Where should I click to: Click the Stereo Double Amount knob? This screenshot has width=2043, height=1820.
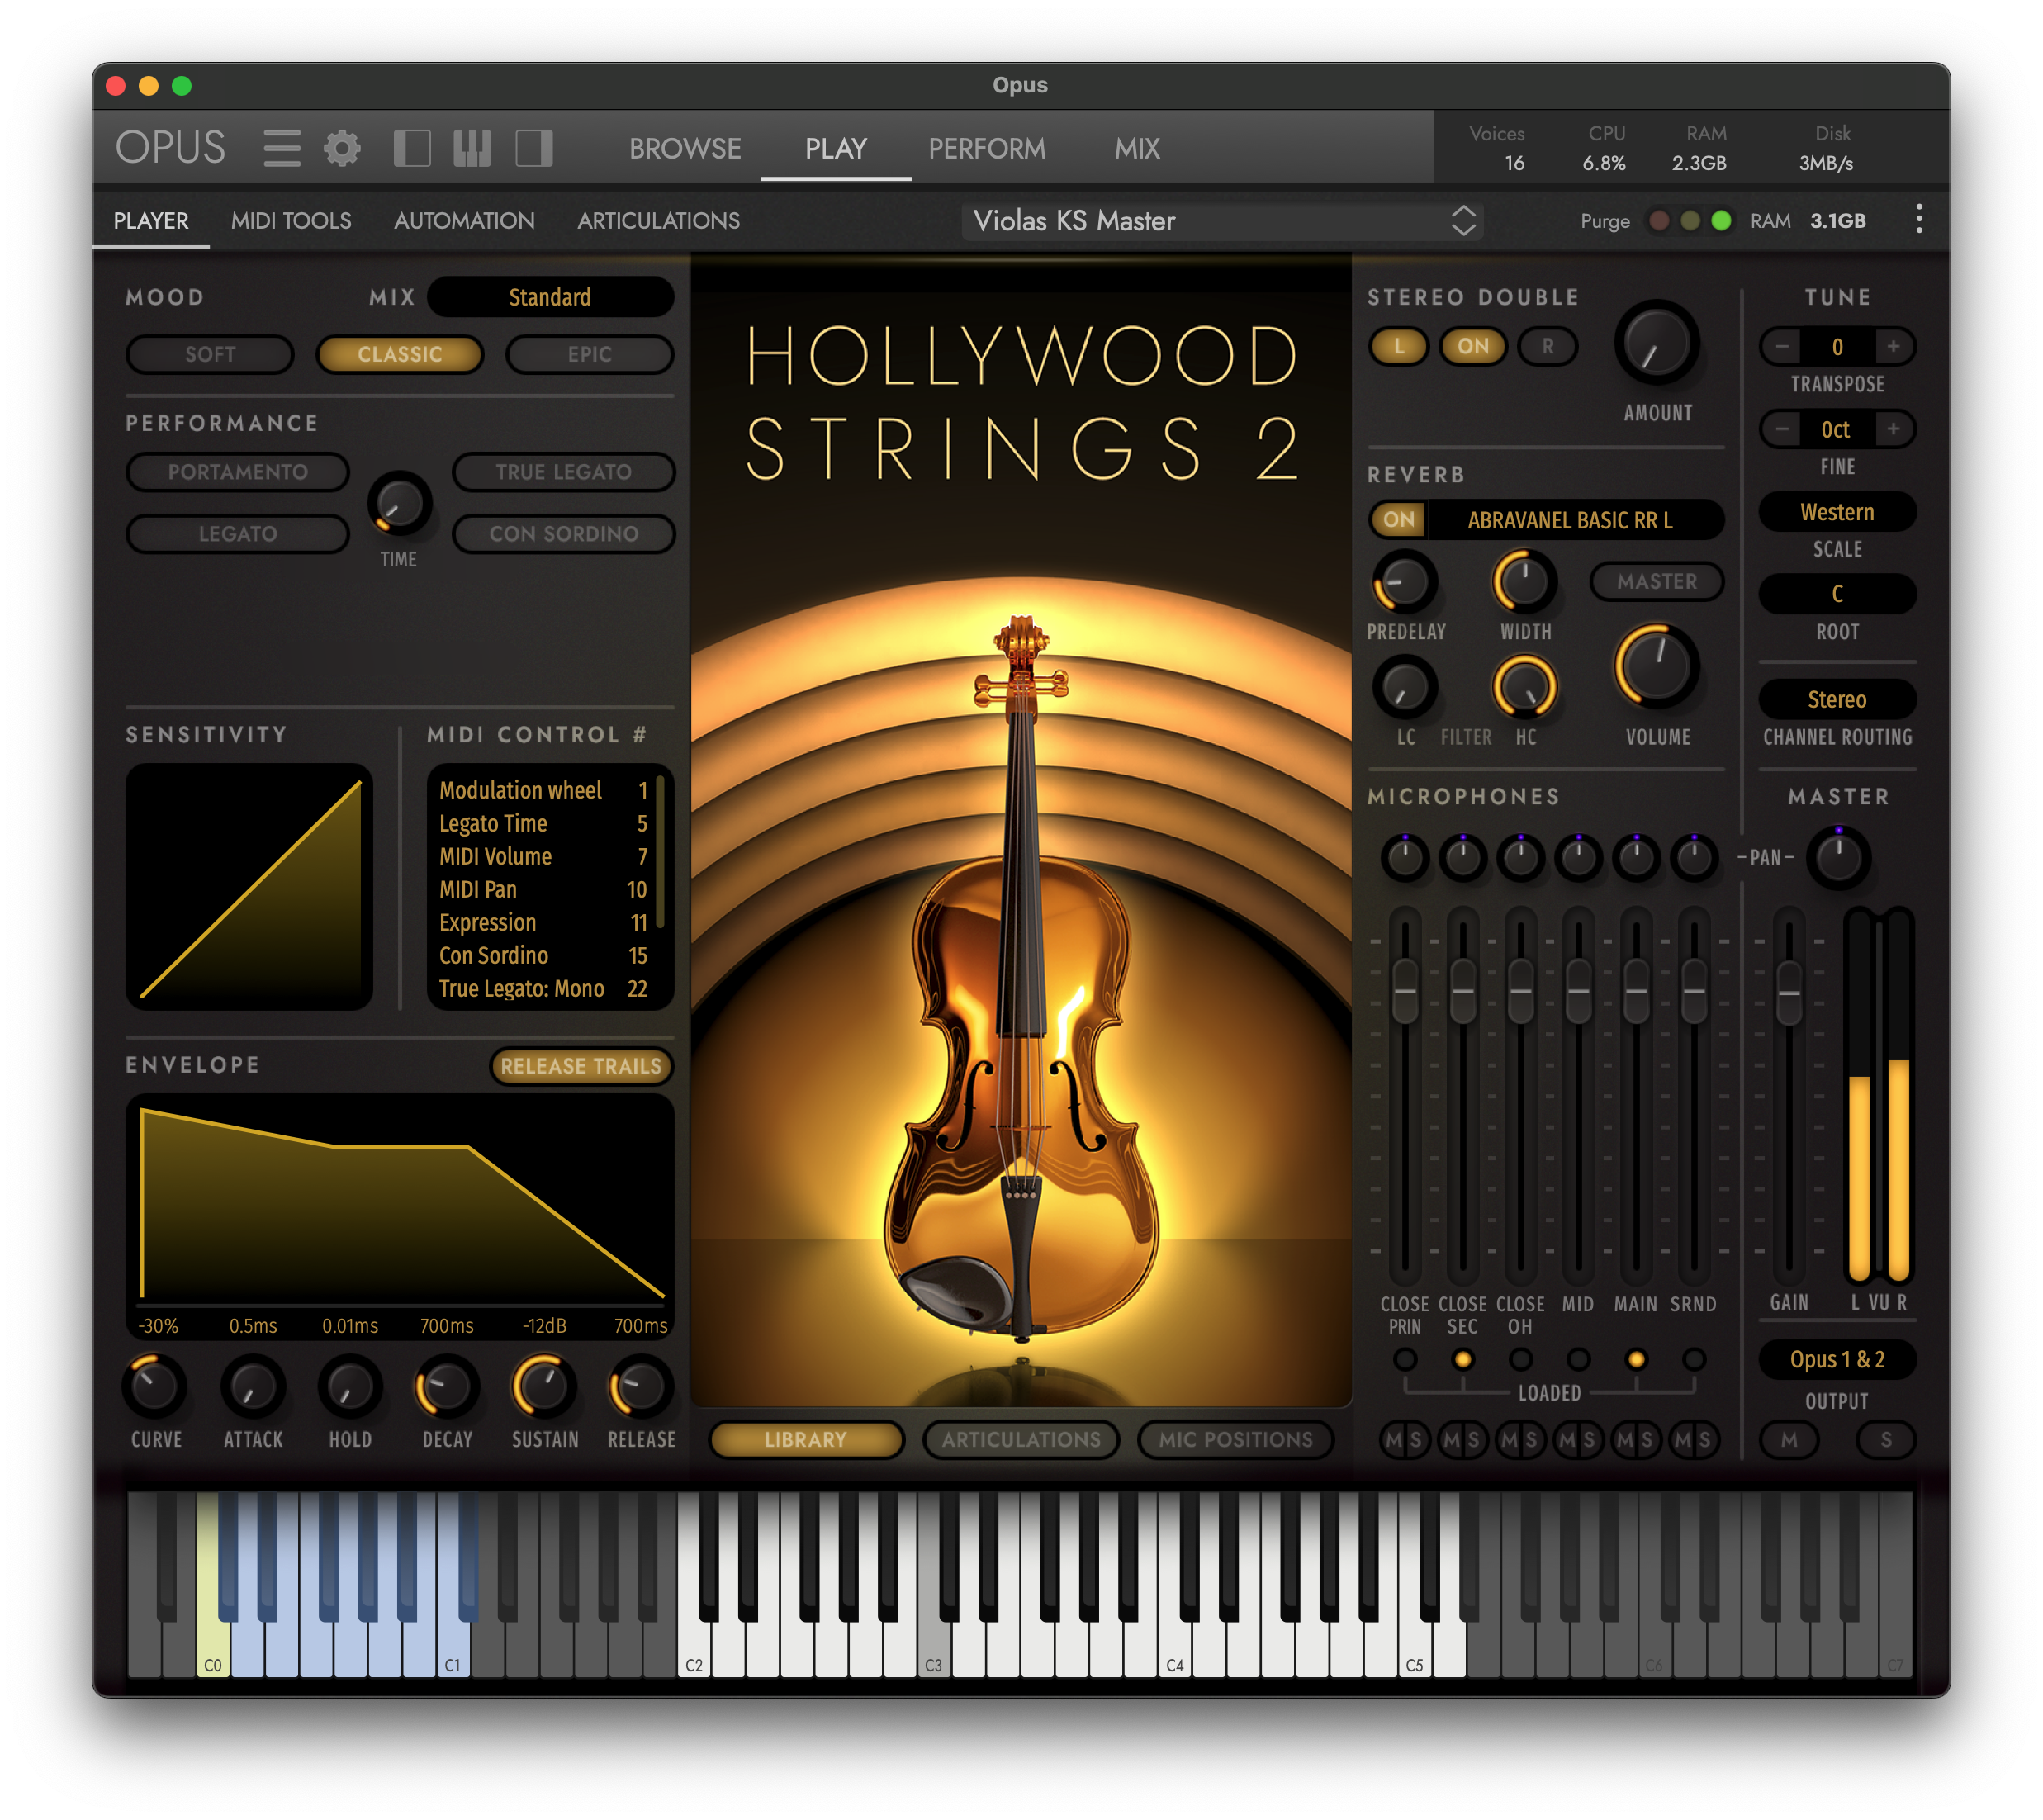click(x=1656, y=343)
